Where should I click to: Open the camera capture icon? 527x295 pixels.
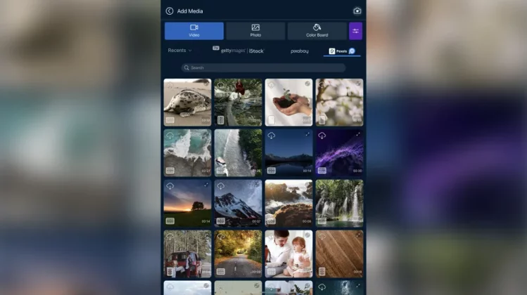click(x=357, y=11)
